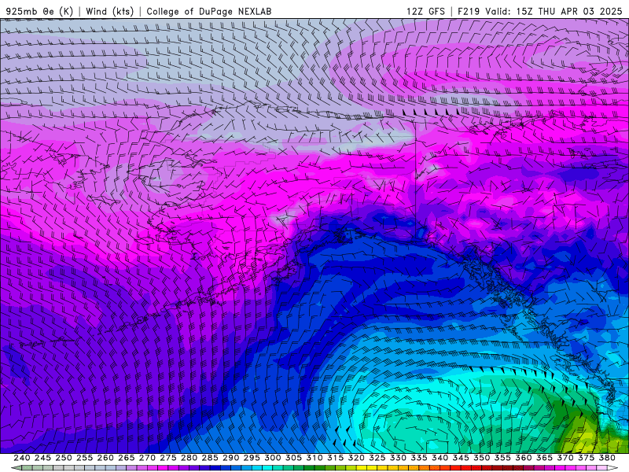Screen dimensions: 629x472
Task: Select the 370 value on the legend scale
Action: (x=565, y=458)
